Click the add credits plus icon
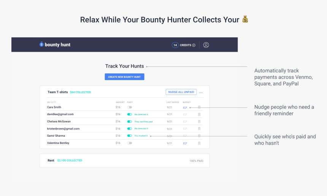Viewport: 327px width, 196px height. pyautogui.click(x=194, y=45)
